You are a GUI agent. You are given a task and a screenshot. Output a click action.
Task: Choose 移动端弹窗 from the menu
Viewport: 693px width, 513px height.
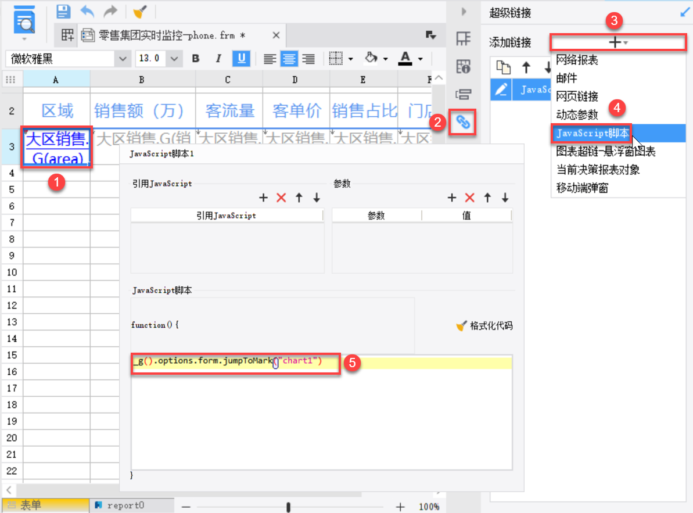point(582,188)
